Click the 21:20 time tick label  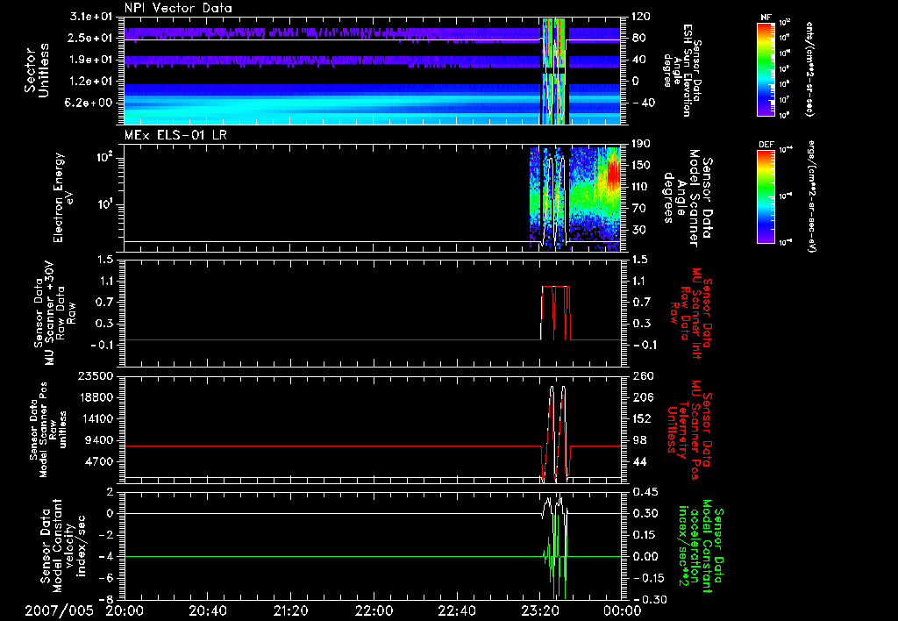pyautogui.click(x=290, y=610)
